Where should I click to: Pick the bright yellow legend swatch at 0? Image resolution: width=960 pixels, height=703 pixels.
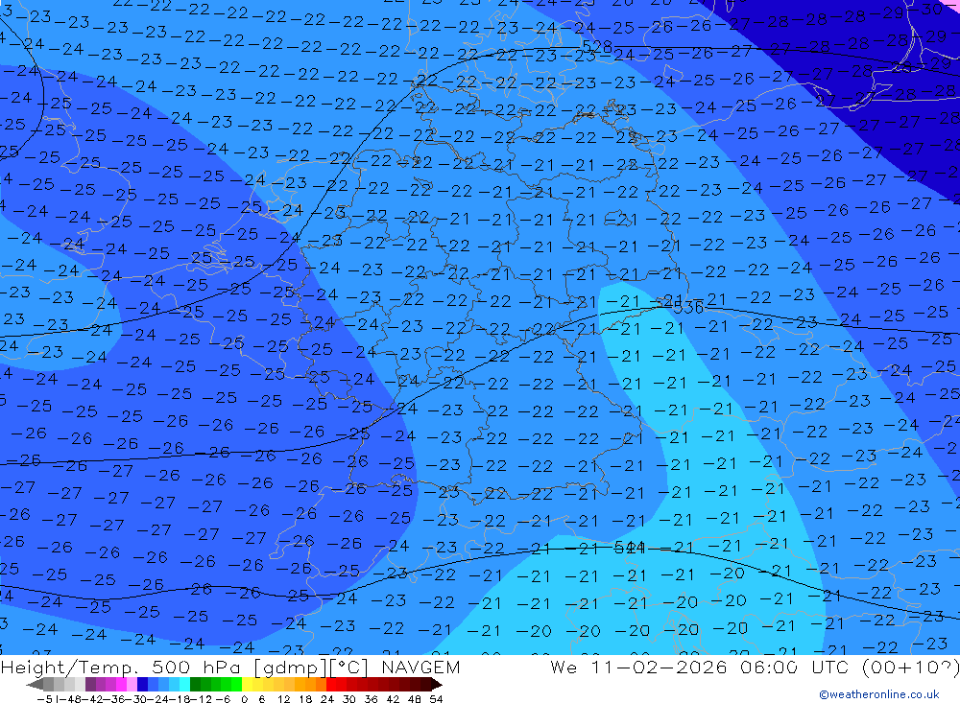[248, 684]
